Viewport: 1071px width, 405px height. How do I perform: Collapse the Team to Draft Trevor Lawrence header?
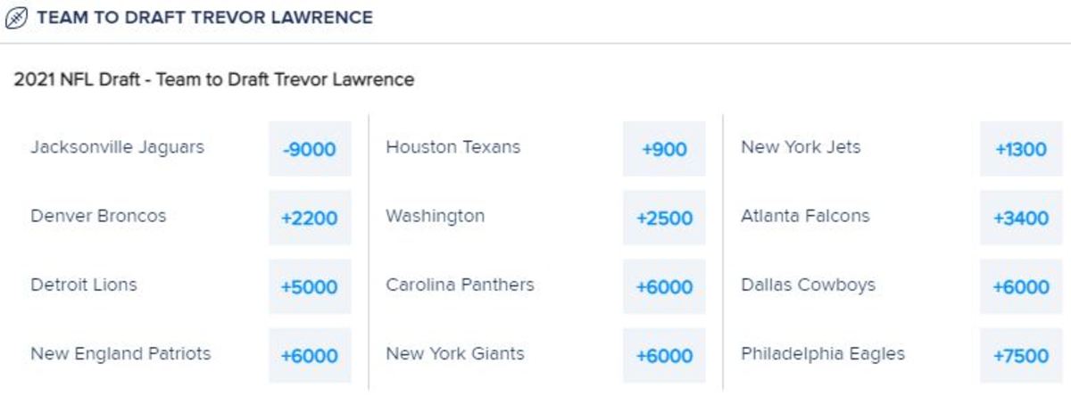204,18
